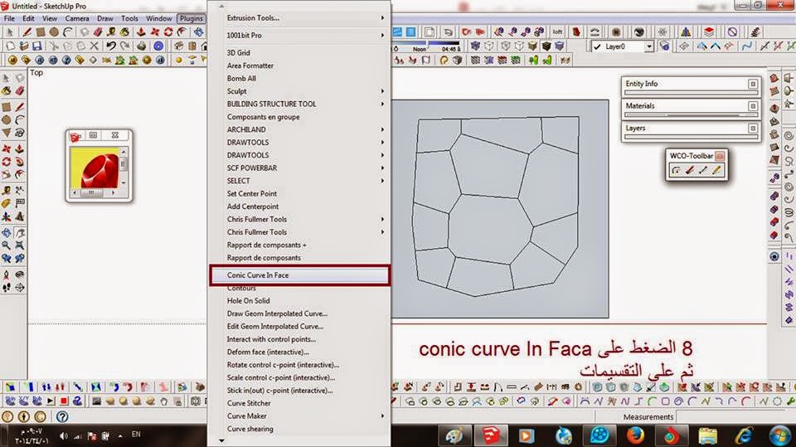Screen dimensions: 796x447
Task: Select the pink Eraser tool
Action: (x=98, y=32)
